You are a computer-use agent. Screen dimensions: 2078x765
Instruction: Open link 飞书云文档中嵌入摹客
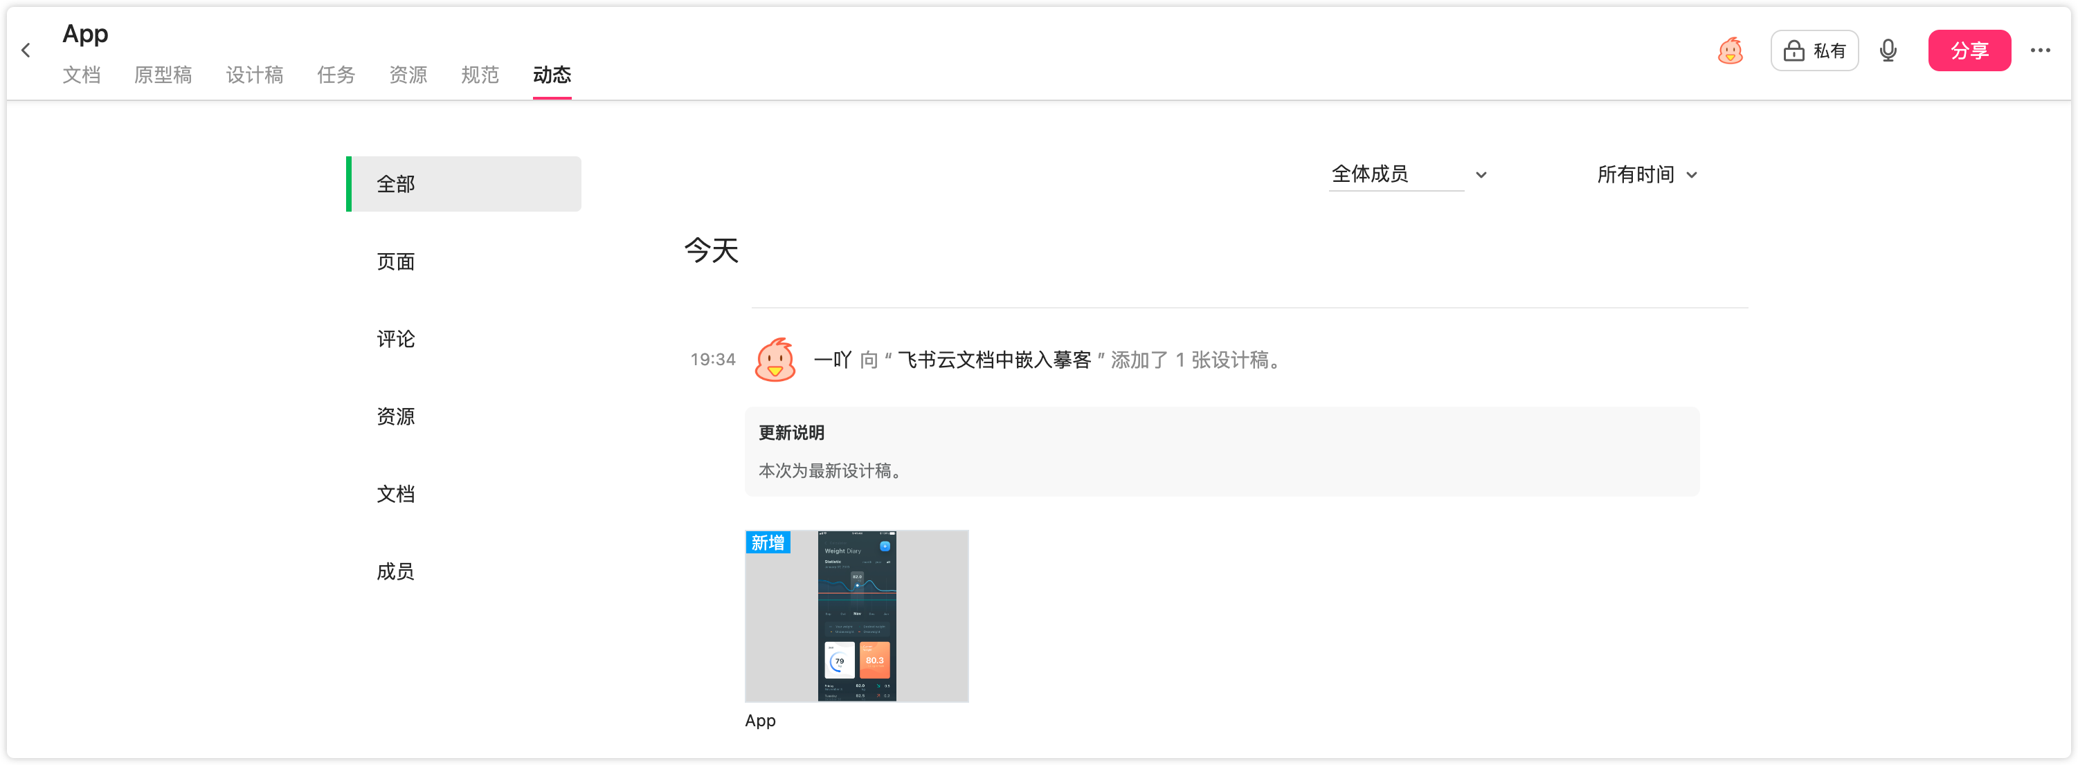pos(994,360)
